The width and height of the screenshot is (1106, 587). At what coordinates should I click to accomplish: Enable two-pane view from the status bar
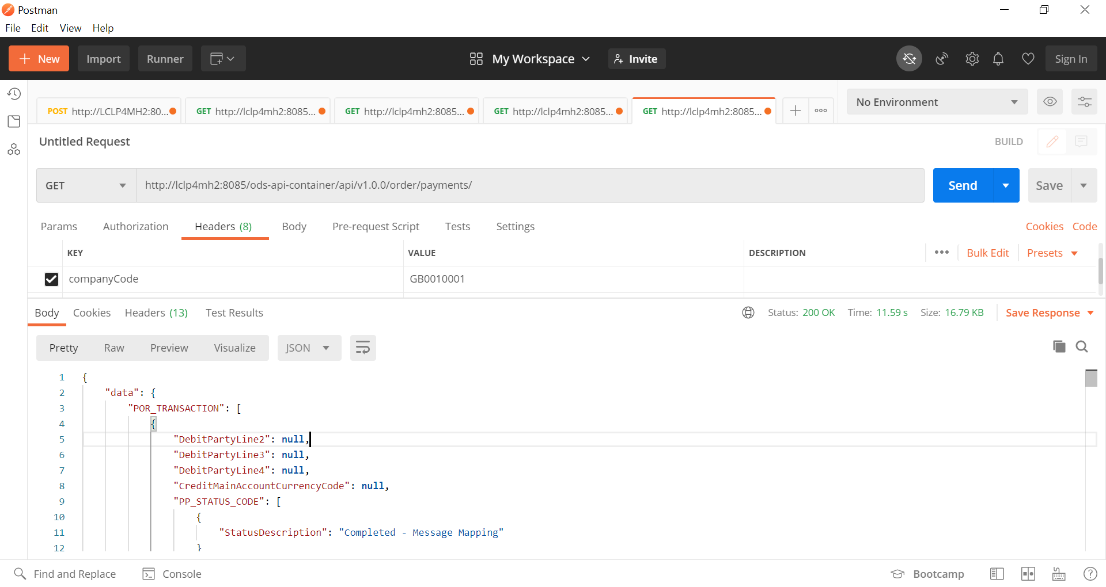point(1029,573)
